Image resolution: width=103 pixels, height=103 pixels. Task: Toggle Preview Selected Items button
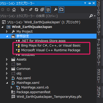click(61, 10)
